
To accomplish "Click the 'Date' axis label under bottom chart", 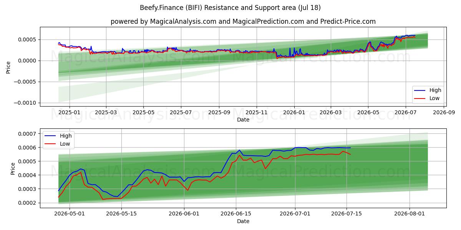I will click(243, 221).
